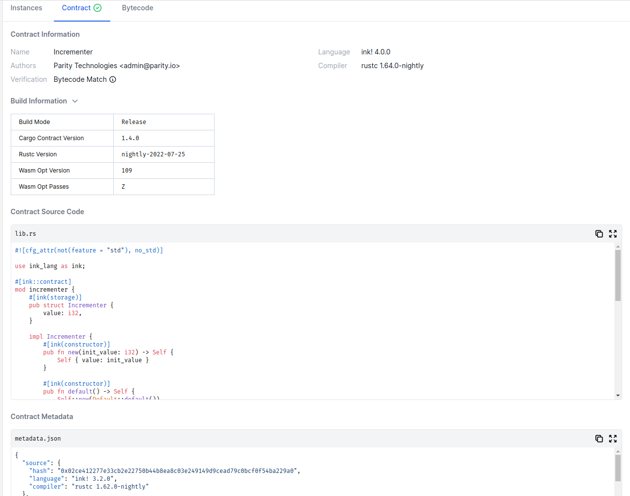This screenshot has width=630, height=496.
Task: Click the language value "ink! 4.0.0"
Action: pos(376,52)
